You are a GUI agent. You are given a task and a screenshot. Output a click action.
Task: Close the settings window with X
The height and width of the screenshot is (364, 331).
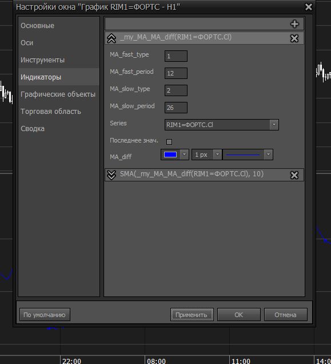(x=309, y=7)
